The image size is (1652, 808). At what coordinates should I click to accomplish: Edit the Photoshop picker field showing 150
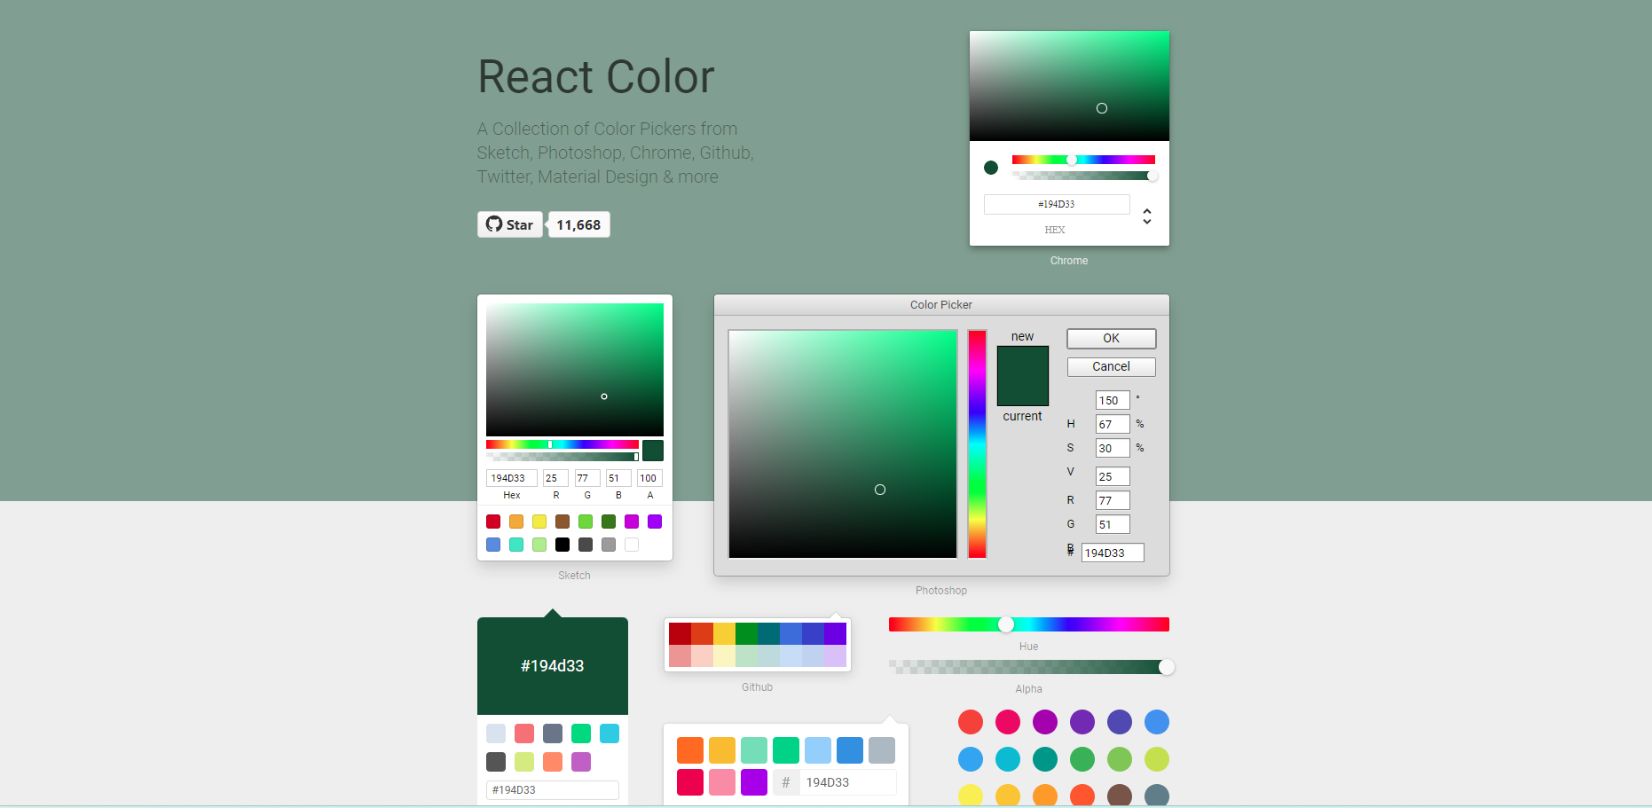(1113, 401)
